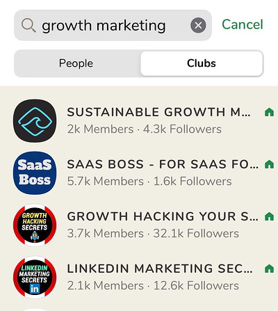Image resolution: width=278 pixels, height=311 pixels.
Task: Open the LinkedIn Marketing Secrets club logo
Action: [35, 277]
